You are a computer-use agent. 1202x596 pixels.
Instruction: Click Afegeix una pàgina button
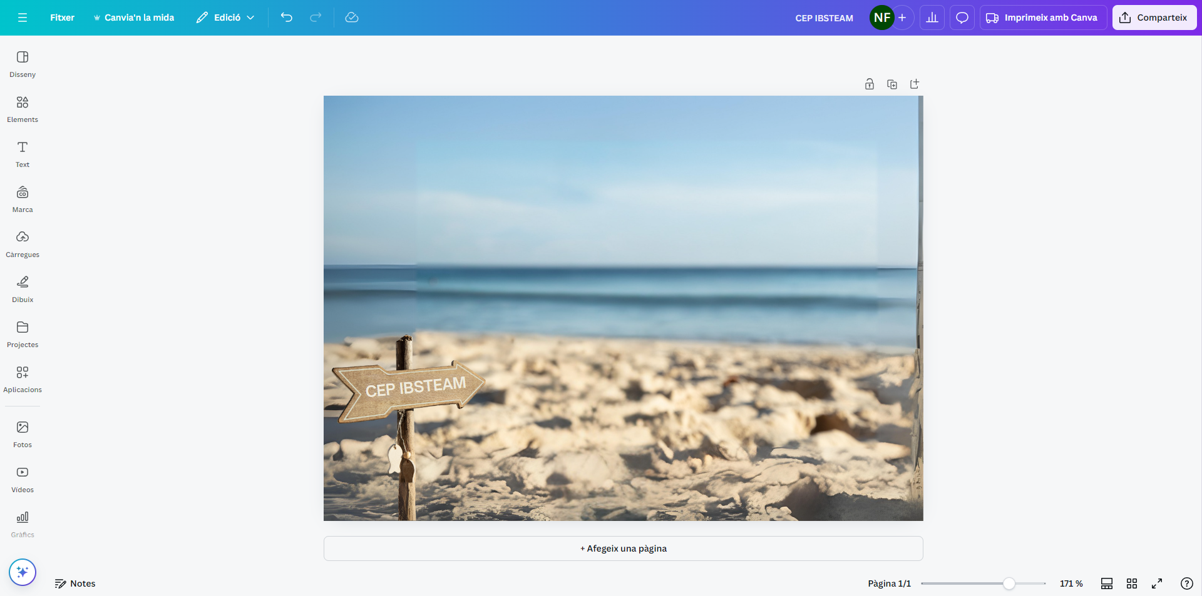coord(623,548)
